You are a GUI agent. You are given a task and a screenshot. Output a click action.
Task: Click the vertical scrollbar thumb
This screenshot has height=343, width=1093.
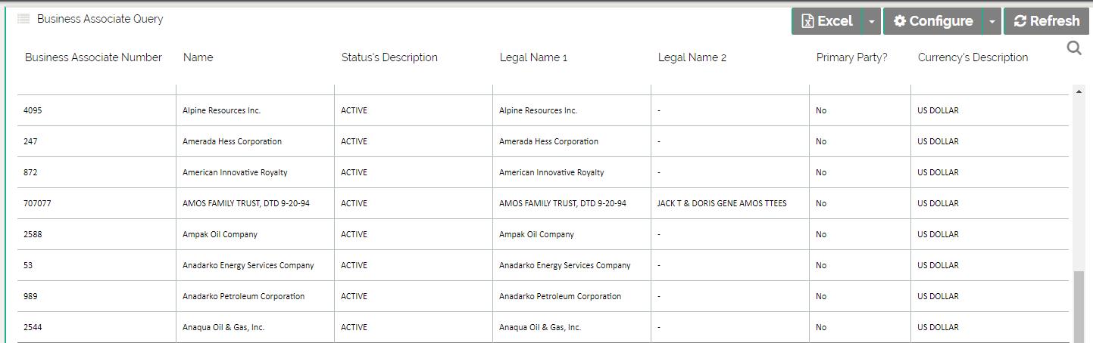[1079, 306]
